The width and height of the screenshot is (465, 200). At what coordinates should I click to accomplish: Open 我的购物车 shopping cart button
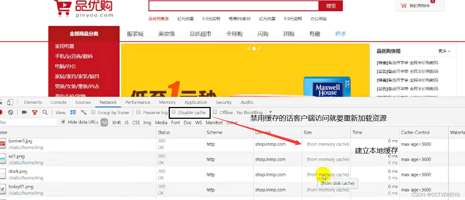tap(420, 6)
